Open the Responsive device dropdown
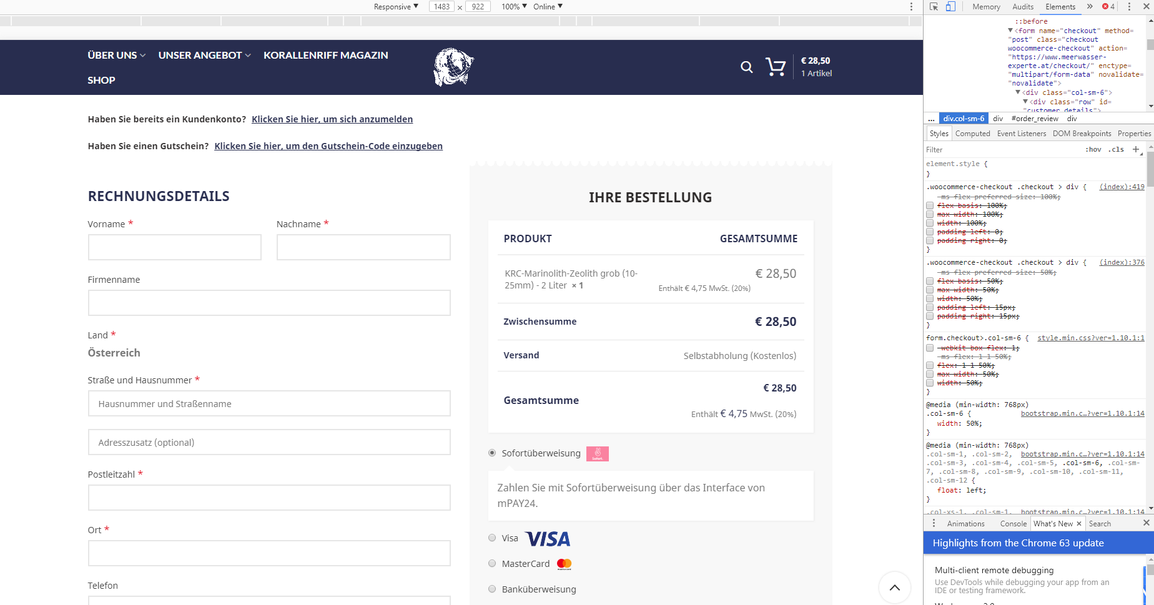 coord(396,7)
